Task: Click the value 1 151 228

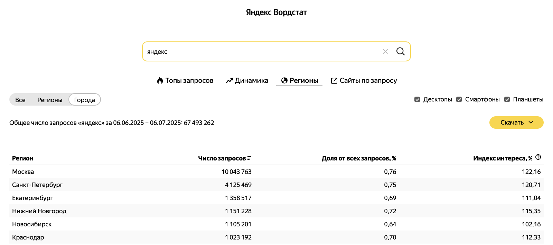Action: pyautogui.click(x=238, y=211)
